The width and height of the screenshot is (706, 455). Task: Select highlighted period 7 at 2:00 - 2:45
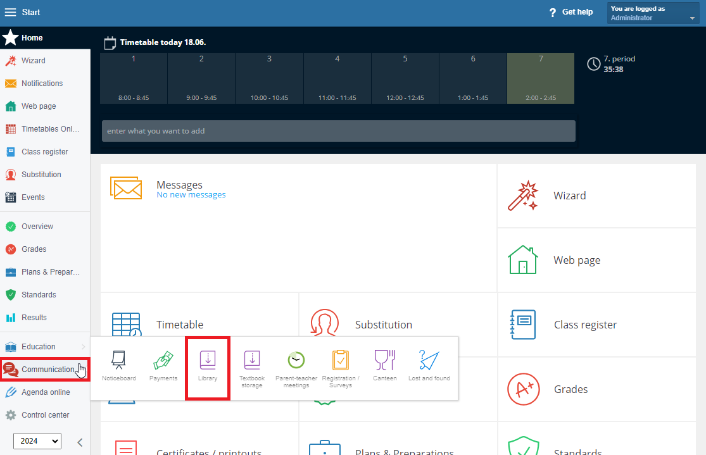(541, 78)
